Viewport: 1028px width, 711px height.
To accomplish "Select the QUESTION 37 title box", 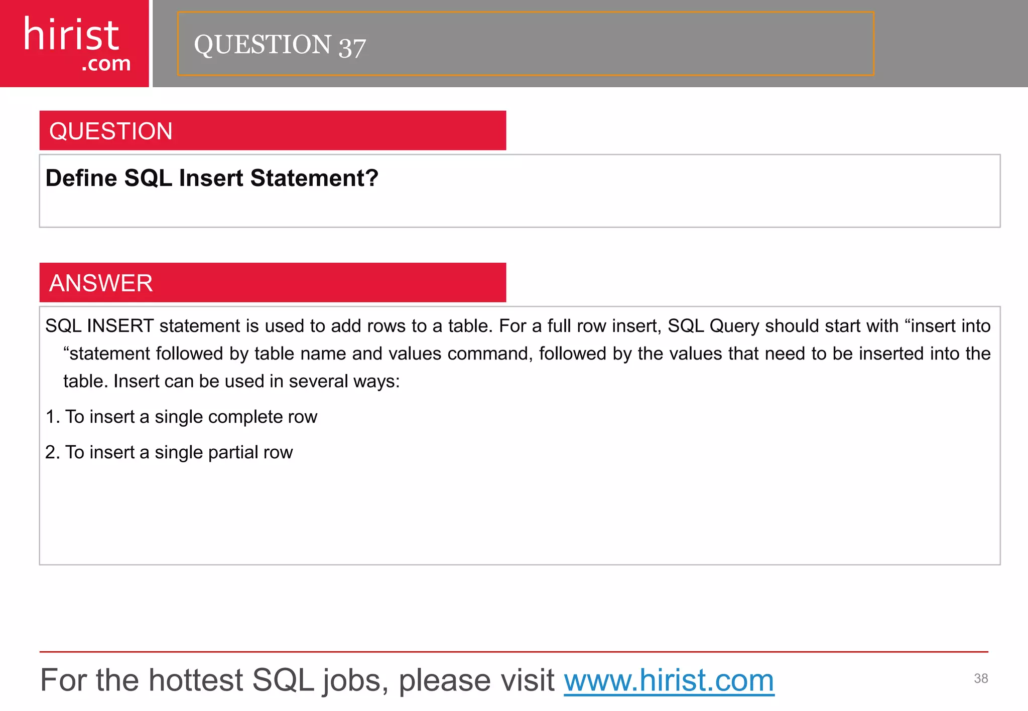I will 526,44.
